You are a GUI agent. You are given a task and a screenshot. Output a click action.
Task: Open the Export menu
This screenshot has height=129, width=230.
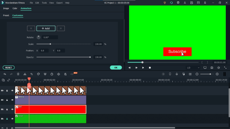coord(59,3)
